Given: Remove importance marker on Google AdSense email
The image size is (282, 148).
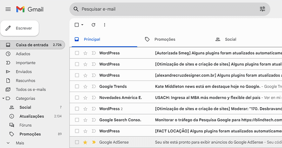Looking at the screenshot, I should click(x=94, y=142).
